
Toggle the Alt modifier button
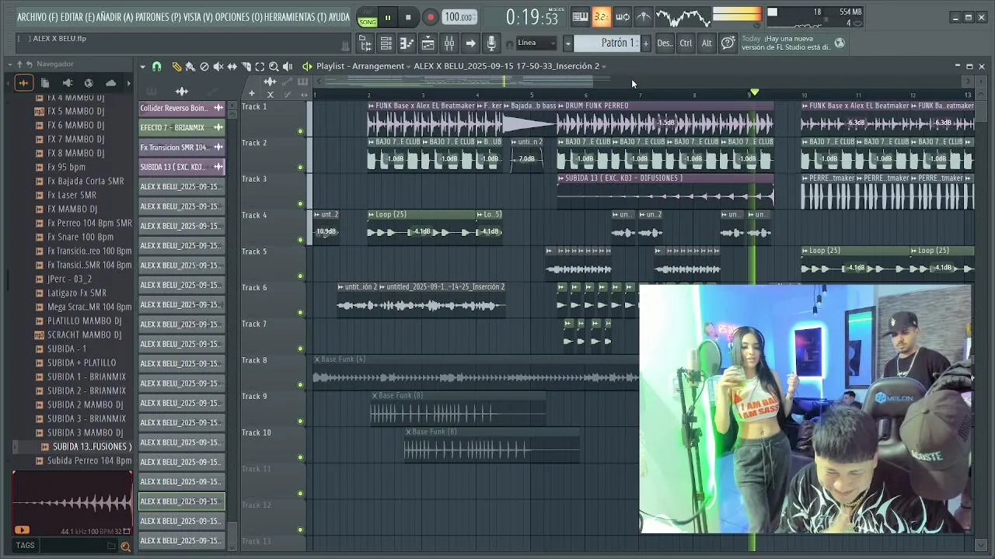(707, 43)
